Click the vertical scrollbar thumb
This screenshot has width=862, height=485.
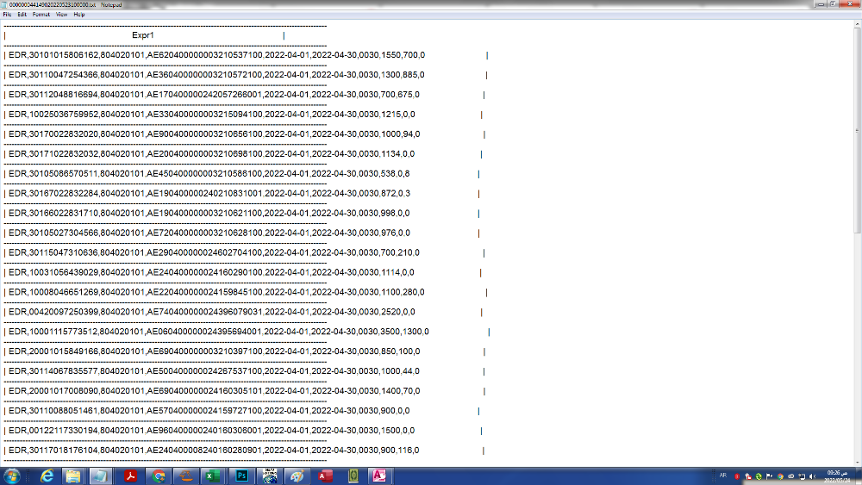coord(858,131)
